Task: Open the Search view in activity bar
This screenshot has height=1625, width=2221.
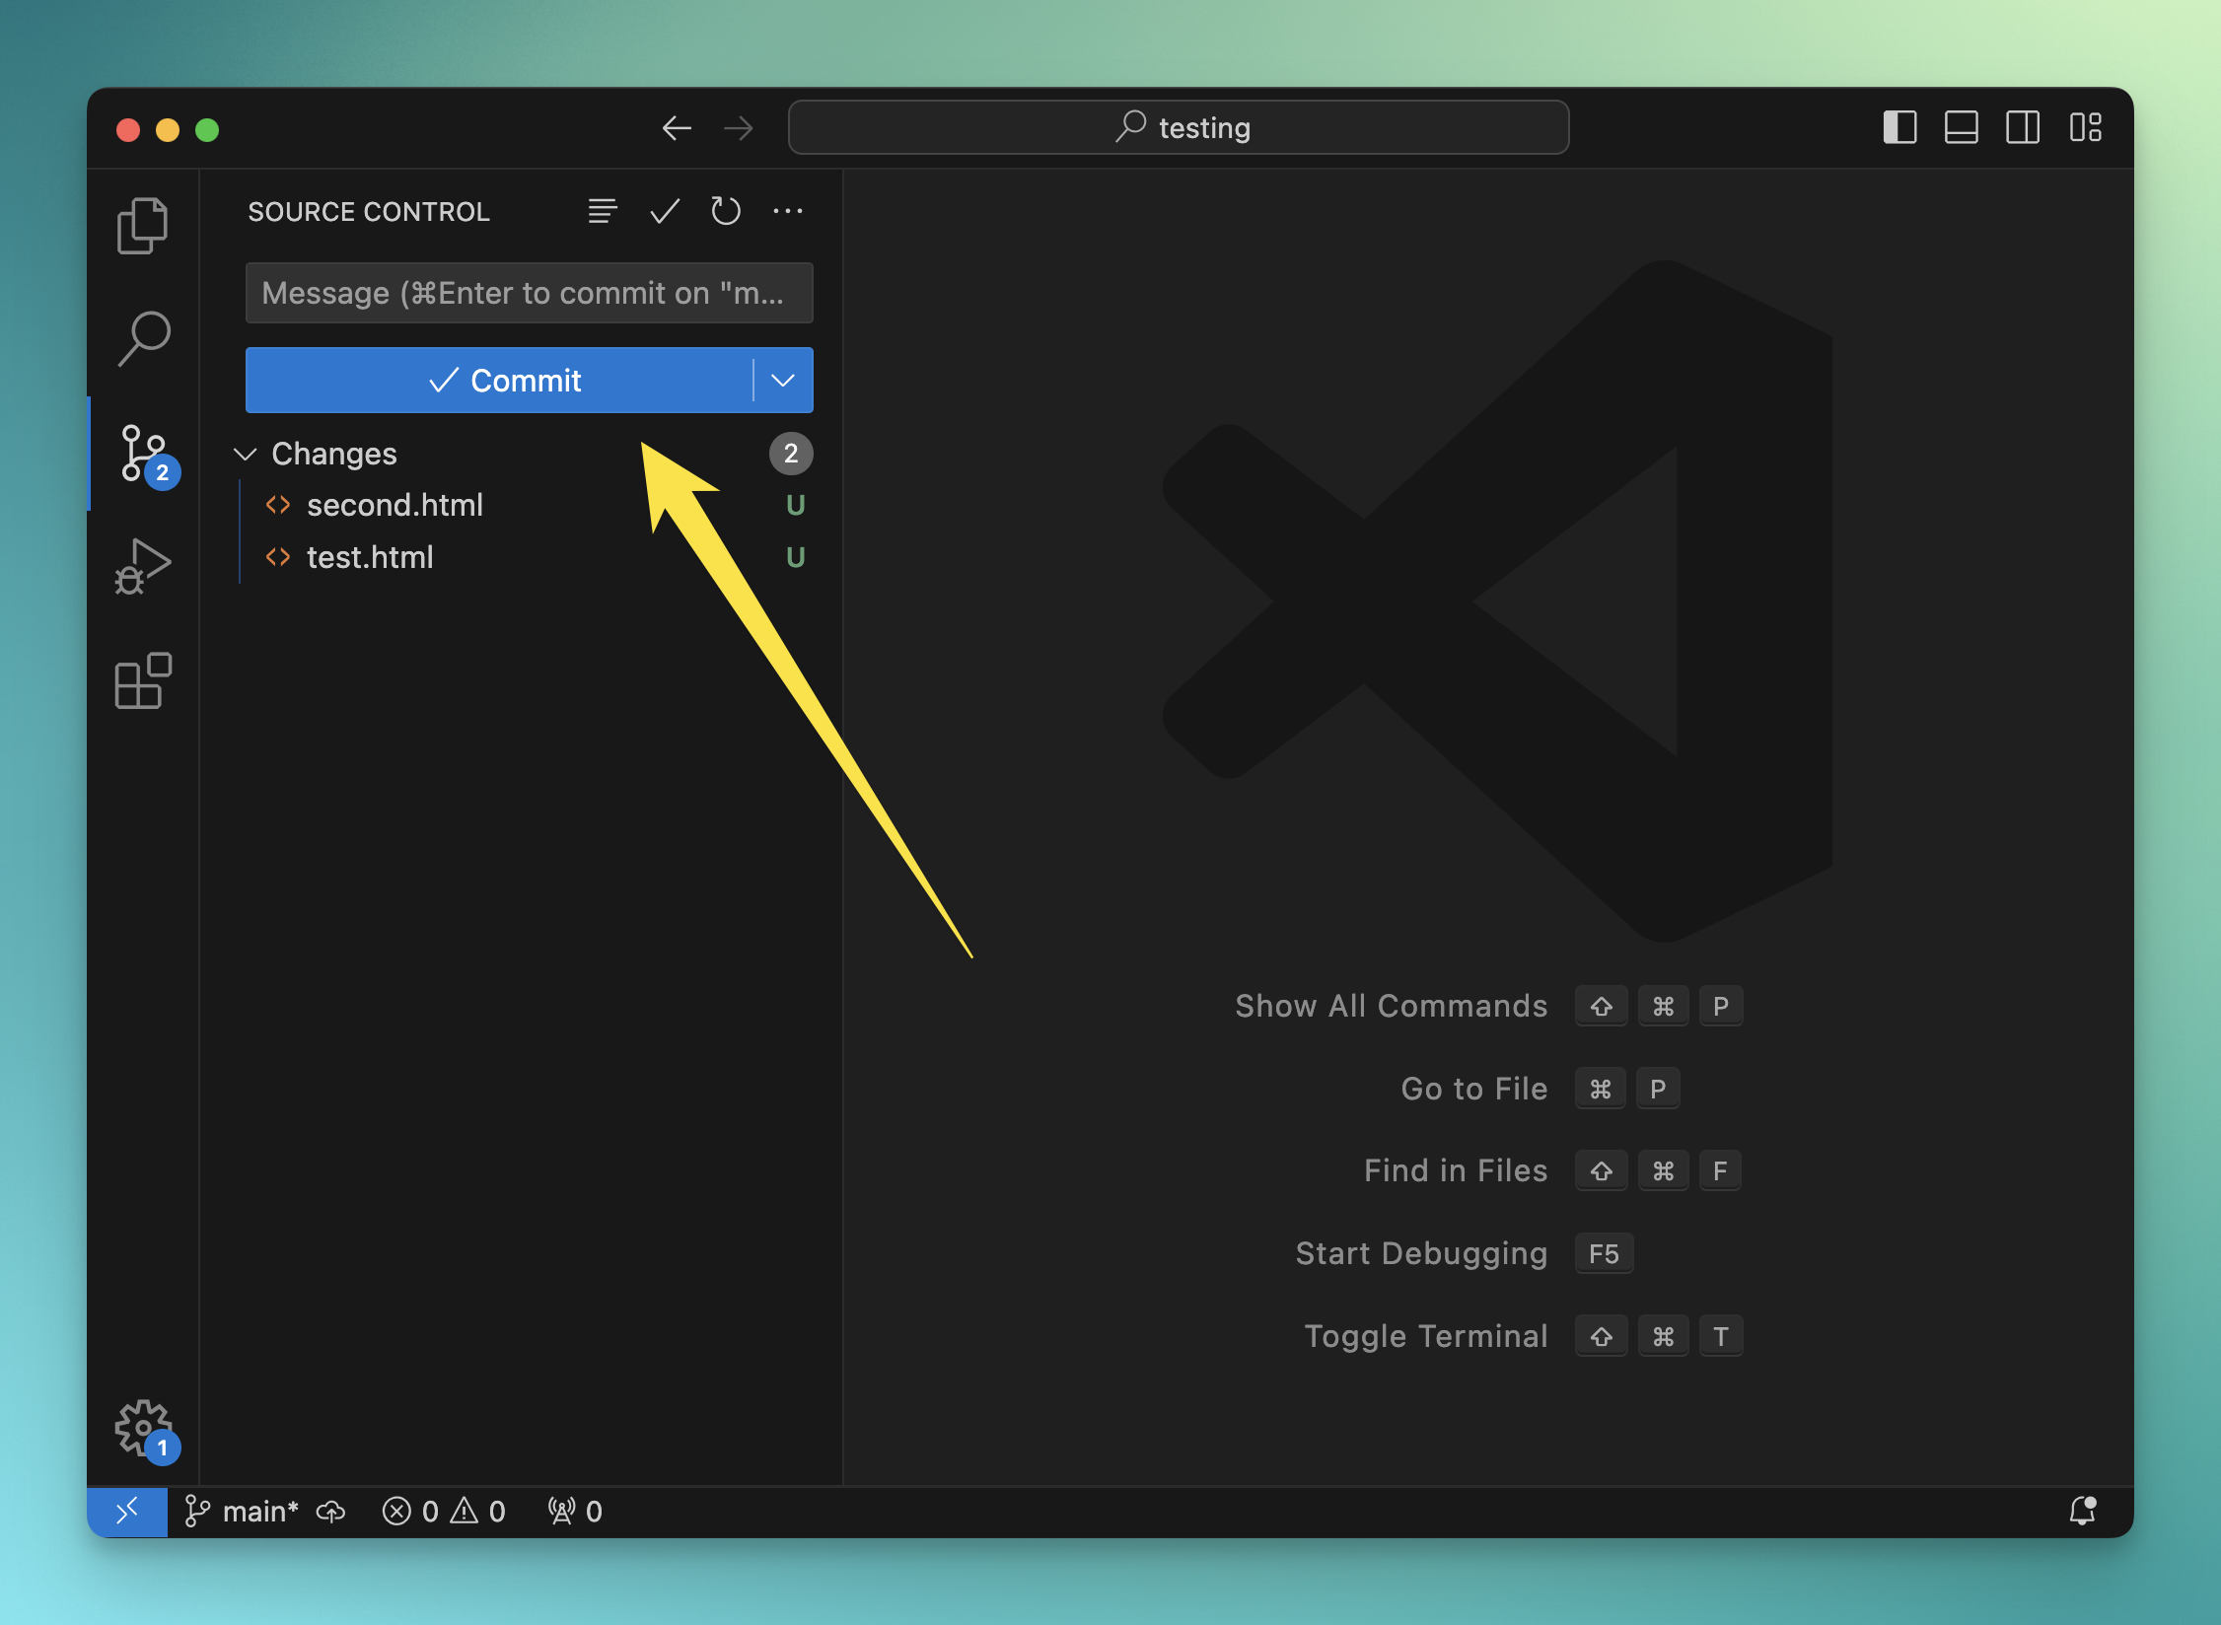Action: [143, 338]
